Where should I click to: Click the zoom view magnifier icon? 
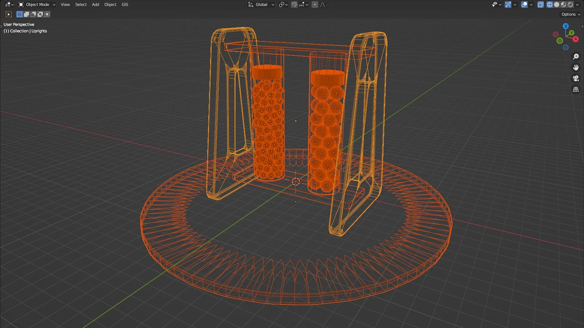[x=576, y=56]
